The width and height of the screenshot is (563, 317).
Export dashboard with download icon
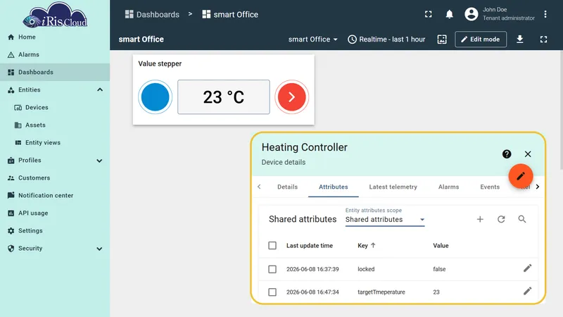click(519, 39)
